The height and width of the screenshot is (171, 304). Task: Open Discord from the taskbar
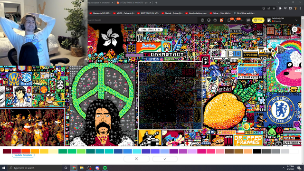(97, 168)
